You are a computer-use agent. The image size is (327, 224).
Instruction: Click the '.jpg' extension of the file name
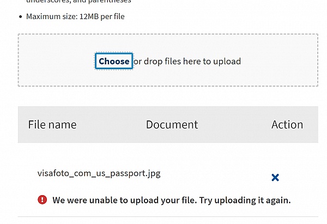153,174
